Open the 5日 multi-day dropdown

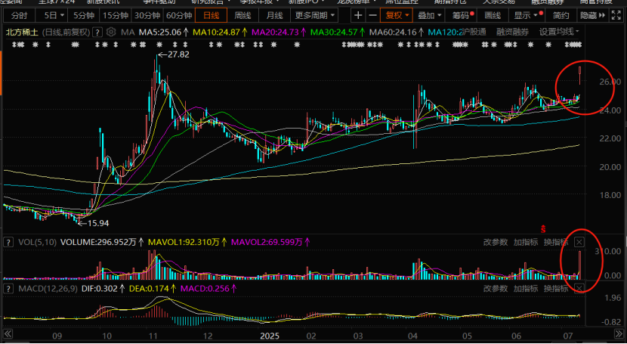[x=52, y=16]
